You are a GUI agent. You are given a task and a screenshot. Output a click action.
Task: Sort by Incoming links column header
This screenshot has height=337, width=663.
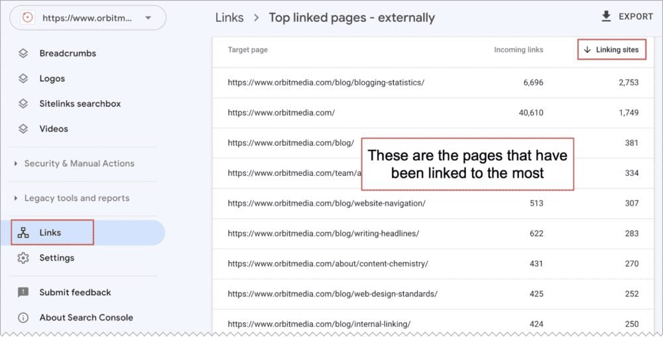519,50
